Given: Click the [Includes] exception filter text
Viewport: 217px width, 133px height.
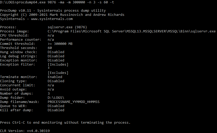Looking at the screenshot, I should (x=58, y=65).
